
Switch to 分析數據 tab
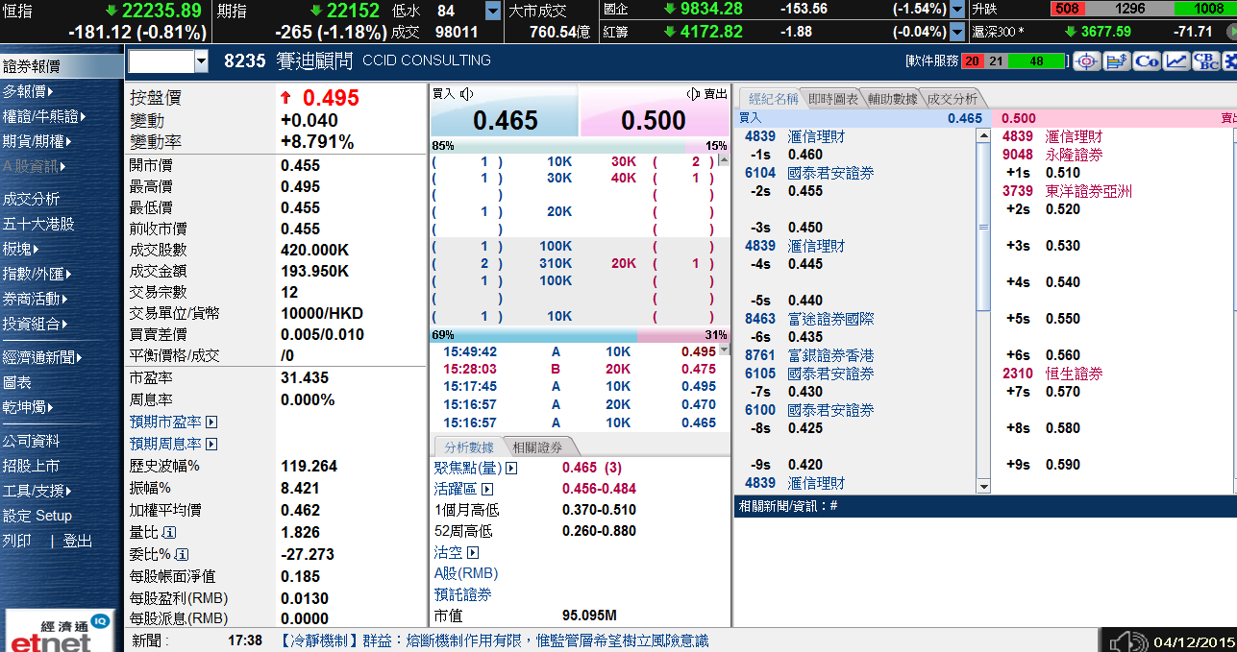coord(470,447)
